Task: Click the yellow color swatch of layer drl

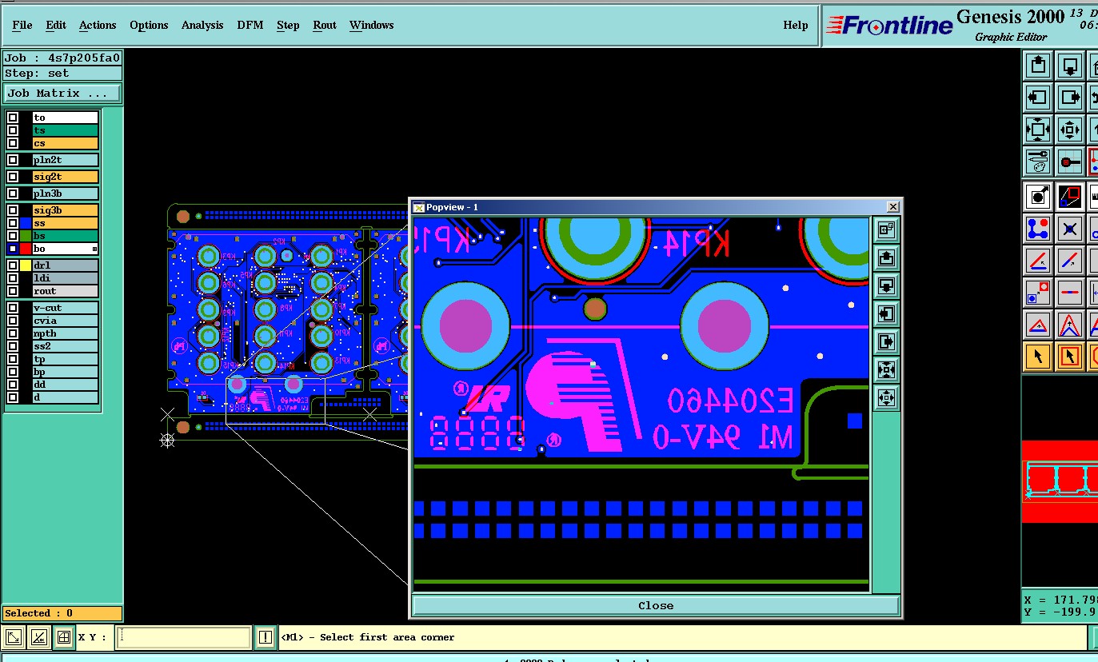Action: click(26, 265)
